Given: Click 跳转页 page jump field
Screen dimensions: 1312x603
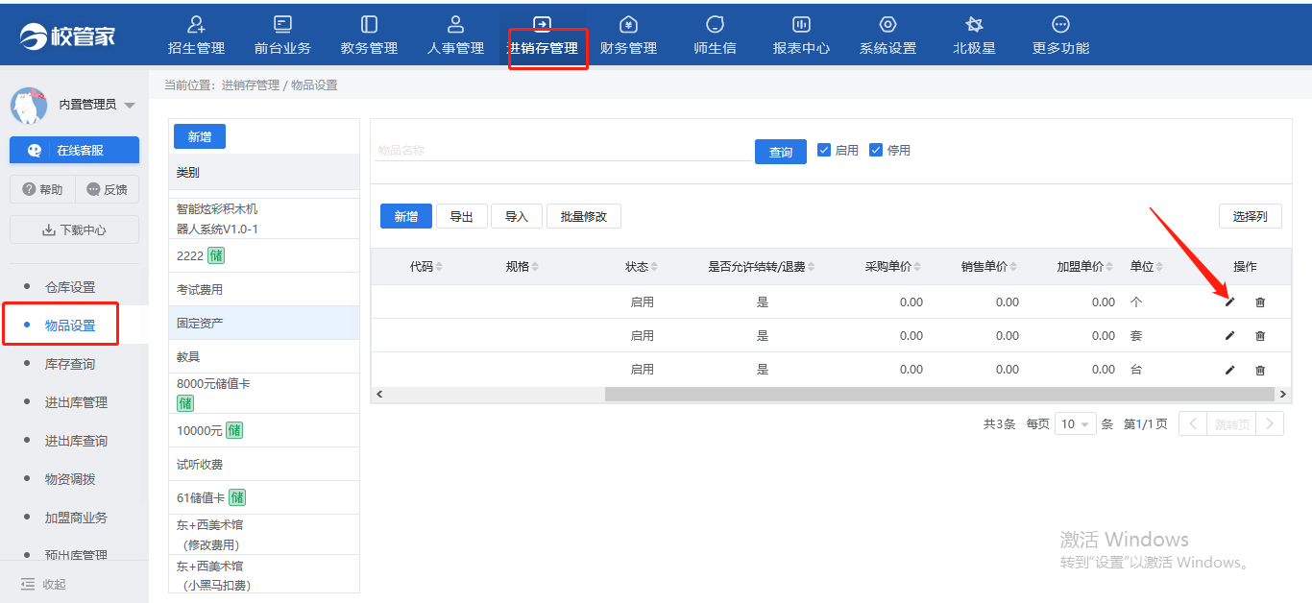Looking at the screenshot, I should [1231, 423].
